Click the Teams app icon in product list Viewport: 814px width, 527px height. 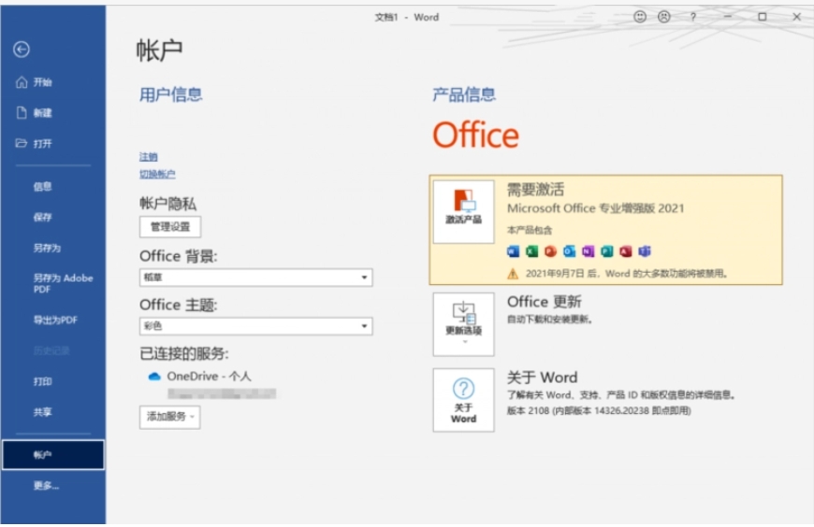pos(645,251)
